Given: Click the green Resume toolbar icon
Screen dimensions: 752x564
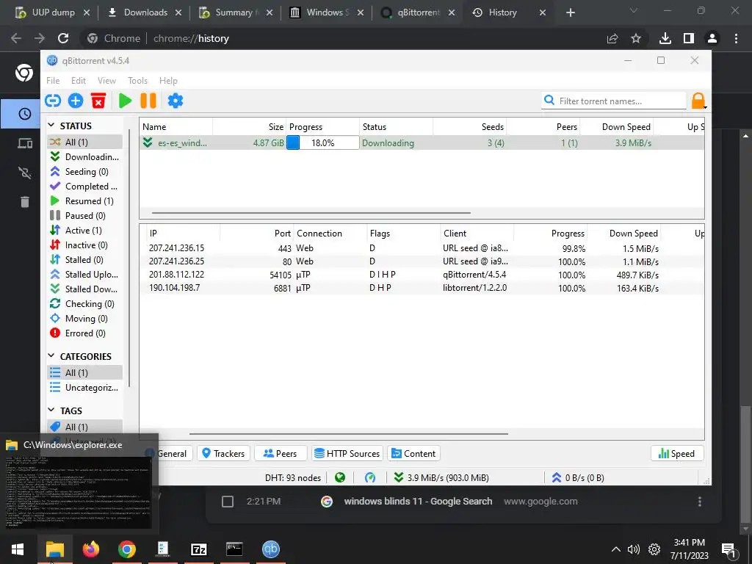Looking at the screenshot, I should pyautogui.click(x=125, y=101).
